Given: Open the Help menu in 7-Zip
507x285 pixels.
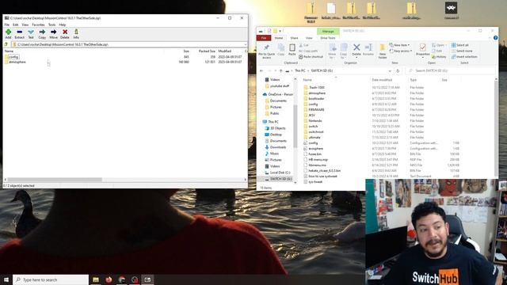Looking at the screenshot, I should [x=62, y=25].
